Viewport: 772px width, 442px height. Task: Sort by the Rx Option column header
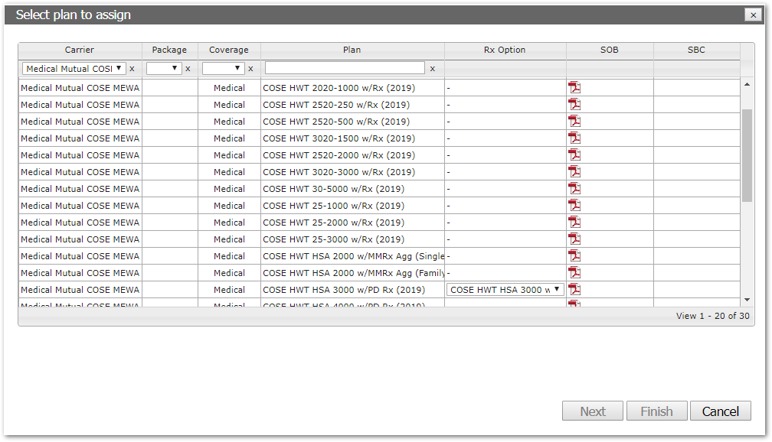(505, 50)
